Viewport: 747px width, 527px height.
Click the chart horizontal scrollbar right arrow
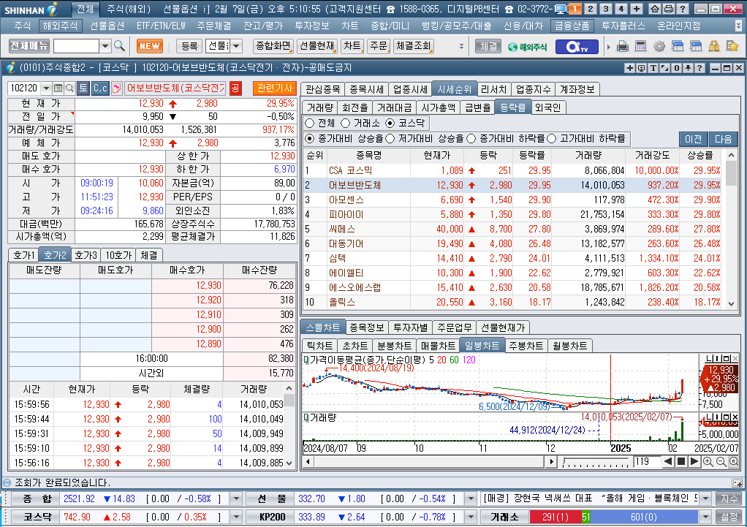tap(551, 461)
